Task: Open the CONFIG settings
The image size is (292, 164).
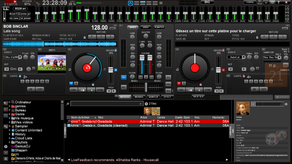Action: 250,2
